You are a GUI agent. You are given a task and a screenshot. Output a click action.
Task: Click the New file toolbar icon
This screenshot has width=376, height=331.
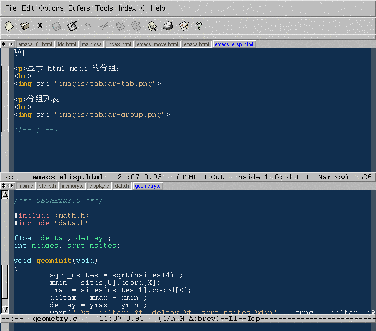[9, 25]
